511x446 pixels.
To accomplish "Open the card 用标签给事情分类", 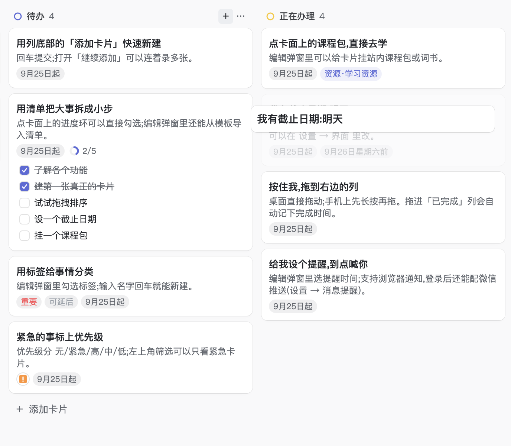I will (131, 286).
